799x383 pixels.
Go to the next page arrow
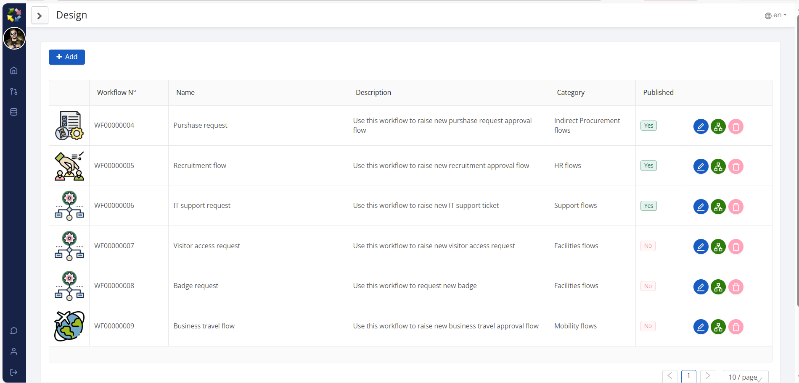click(708, 376)
